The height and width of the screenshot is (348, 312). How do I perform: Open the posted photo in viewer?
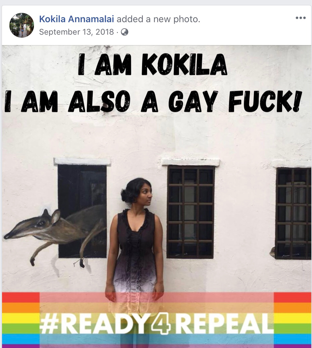pyautogui.click(x=157, y=197)
